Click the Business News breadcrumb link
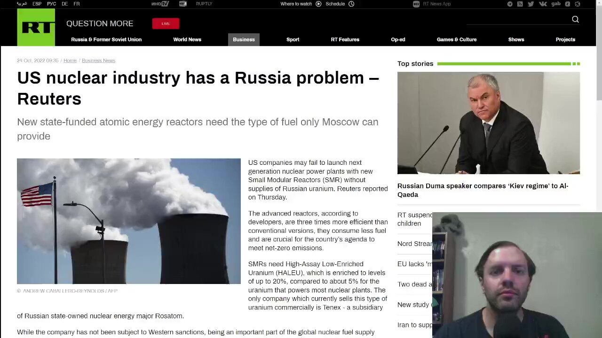 coord(98,61)
